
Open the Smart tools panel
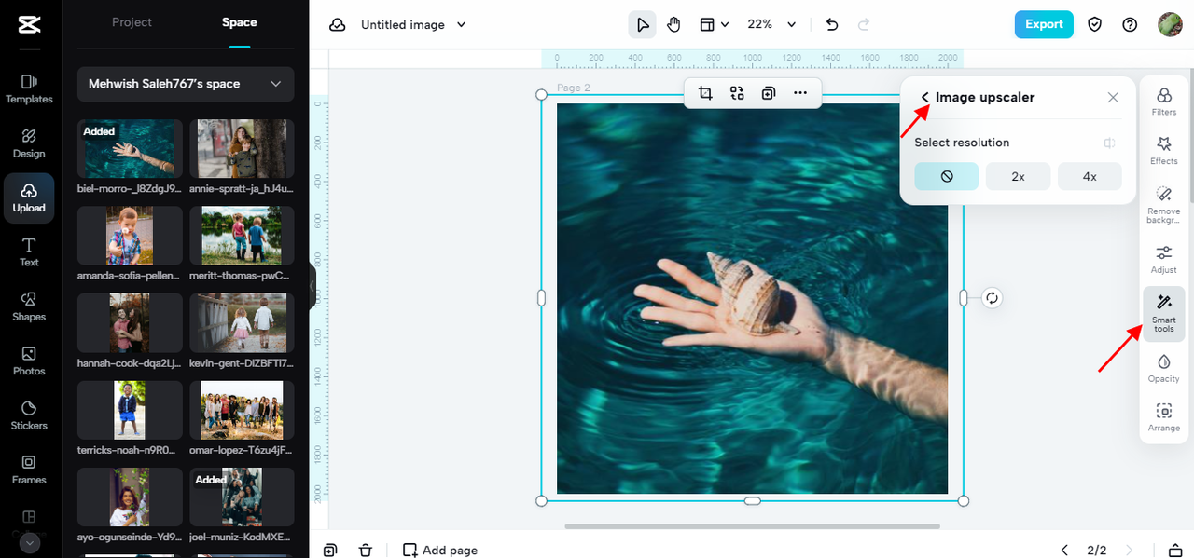click(x=1164, y=313)
